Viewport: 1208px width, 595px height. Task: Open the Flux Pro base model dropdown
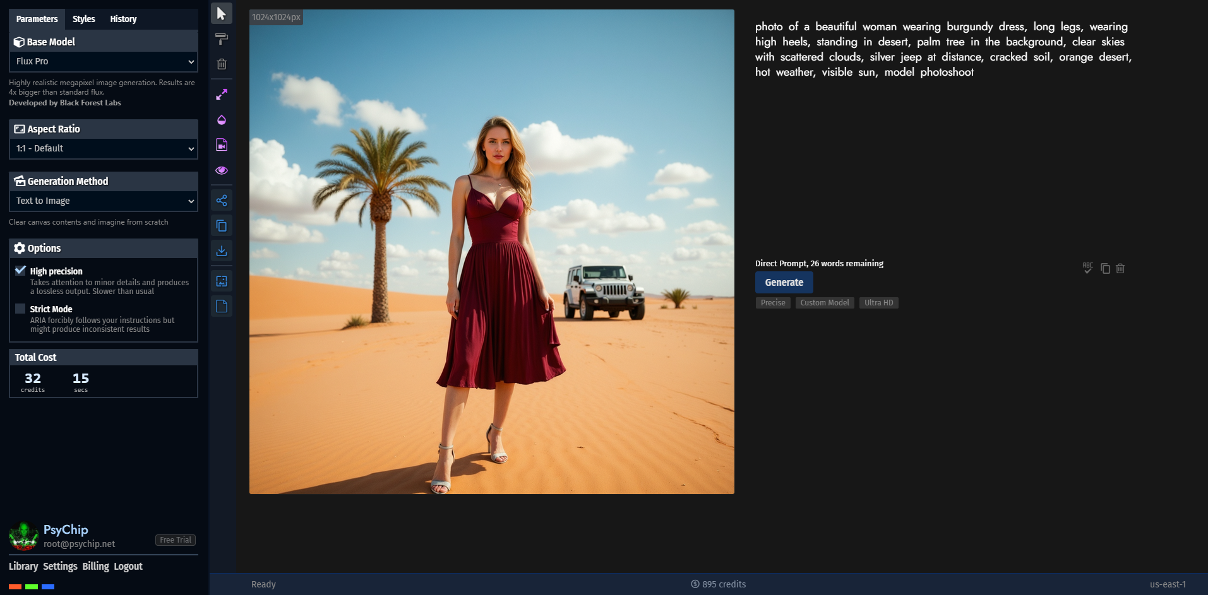tap(104, 61)
